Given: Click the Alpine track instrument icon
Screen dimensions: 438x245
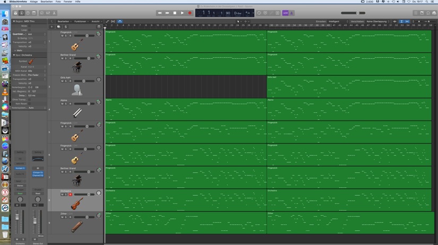Looking at the screenshot, I should click(x=77, y=113).
